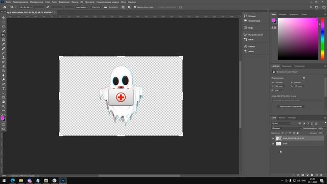The image size is (327, 184).
Task: Open the Изображение menu
Action: (x=36, y=2)
